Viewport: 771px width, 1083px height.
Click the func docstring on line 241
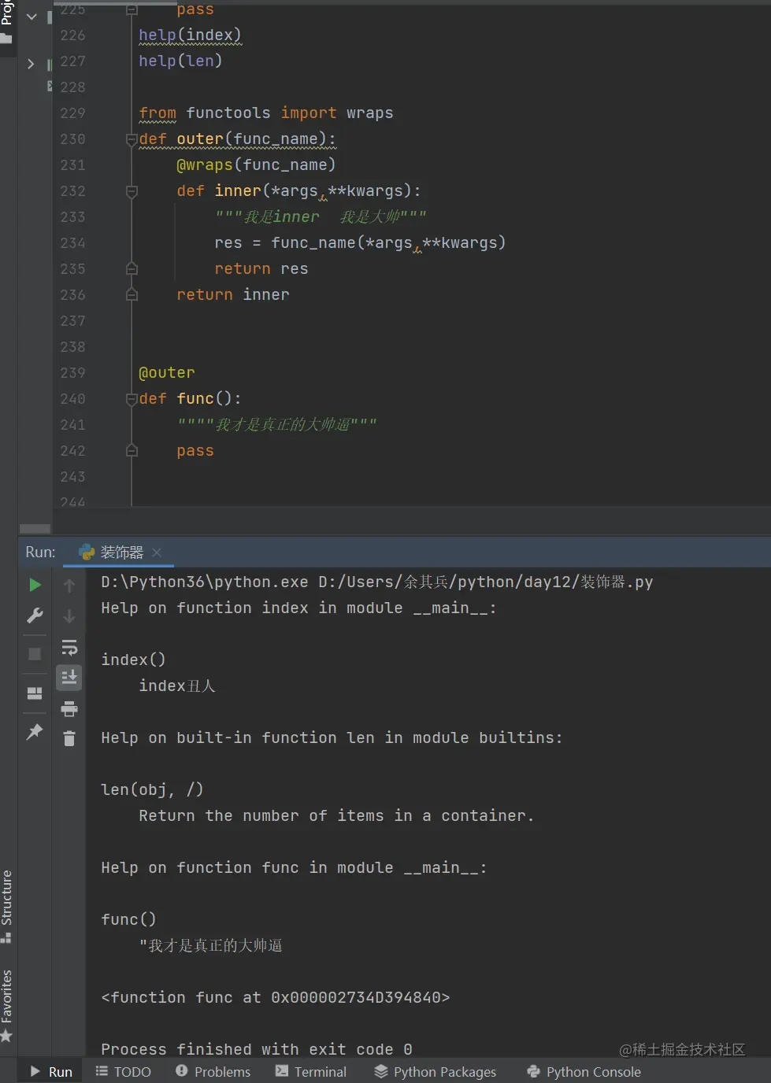pyautogui.click(x=276, y=425)
